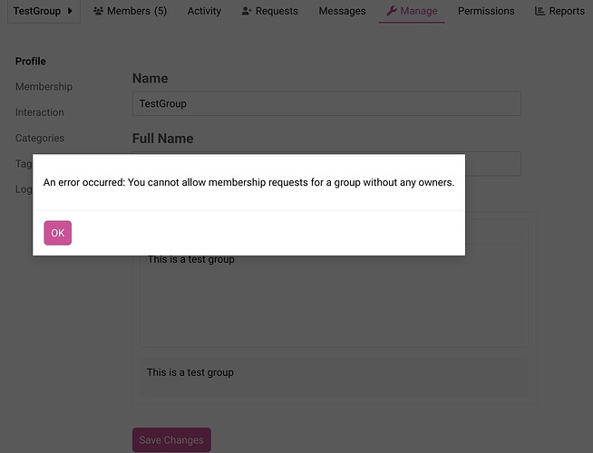Viewport: 593px width, 453px height.
Task: Switch to the Activity tab
Action: [204, 11]
